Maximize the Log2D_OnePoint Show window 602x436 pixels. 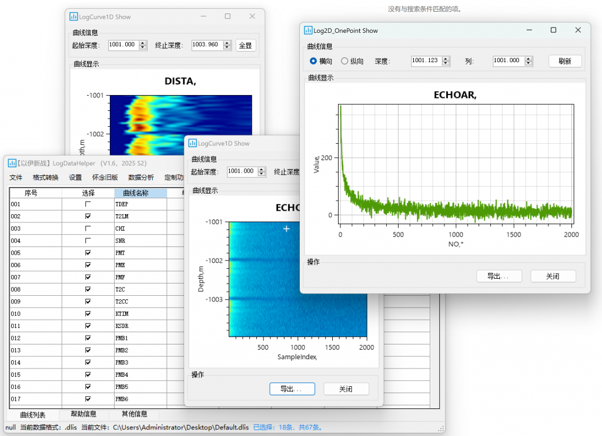coord(553,31)
